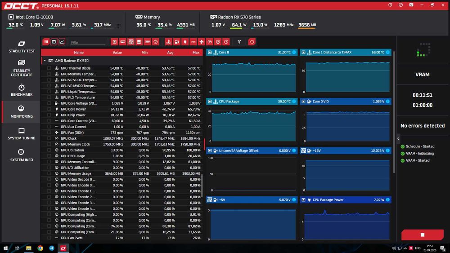This screenshot has height=253, width=450.
Task: Click the sensor table vertical scrollbar
Action: tap(202, 185)
